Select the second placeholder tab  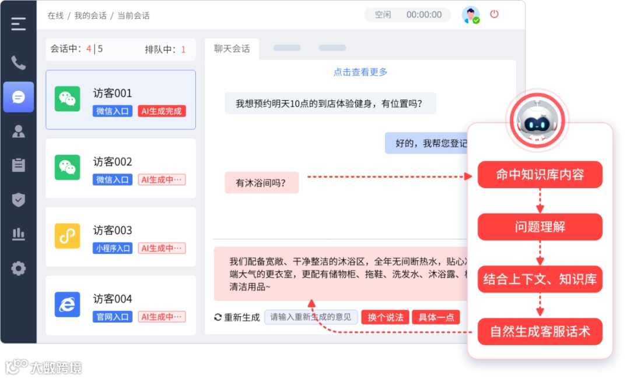click(x=287, y=48)
